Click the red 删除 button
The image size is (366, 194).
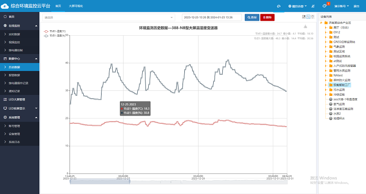[268, 17]
